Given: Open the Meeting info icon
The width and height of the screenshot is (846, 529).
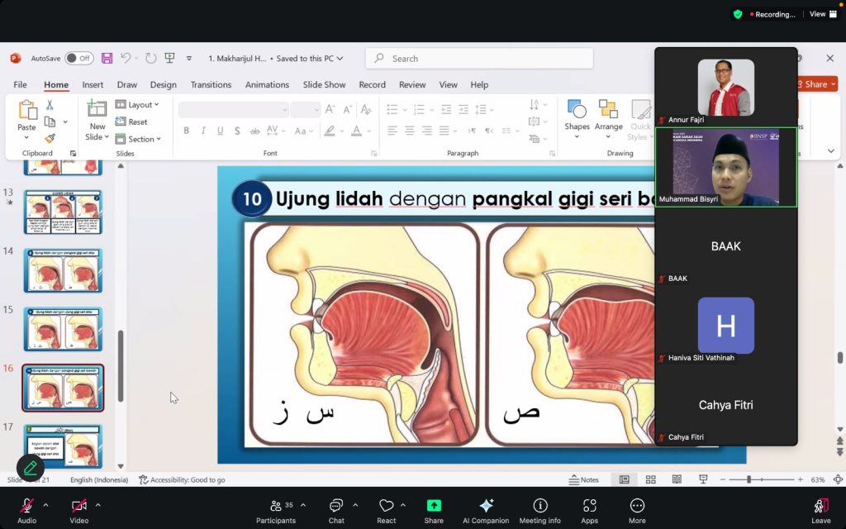Looking at the screenshot, I should click(x=539, y=506).
